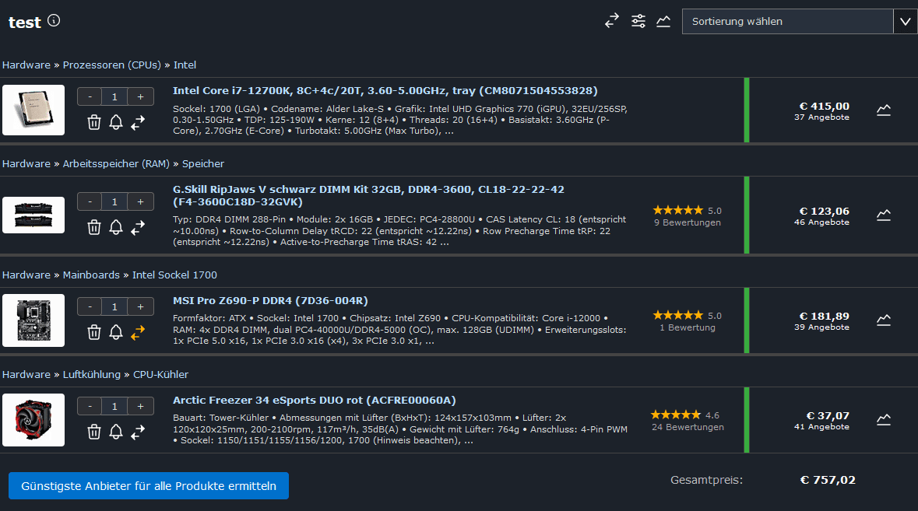
Task: Open Speicher breadcrumb in RAM category
Action: coord(203,163)
